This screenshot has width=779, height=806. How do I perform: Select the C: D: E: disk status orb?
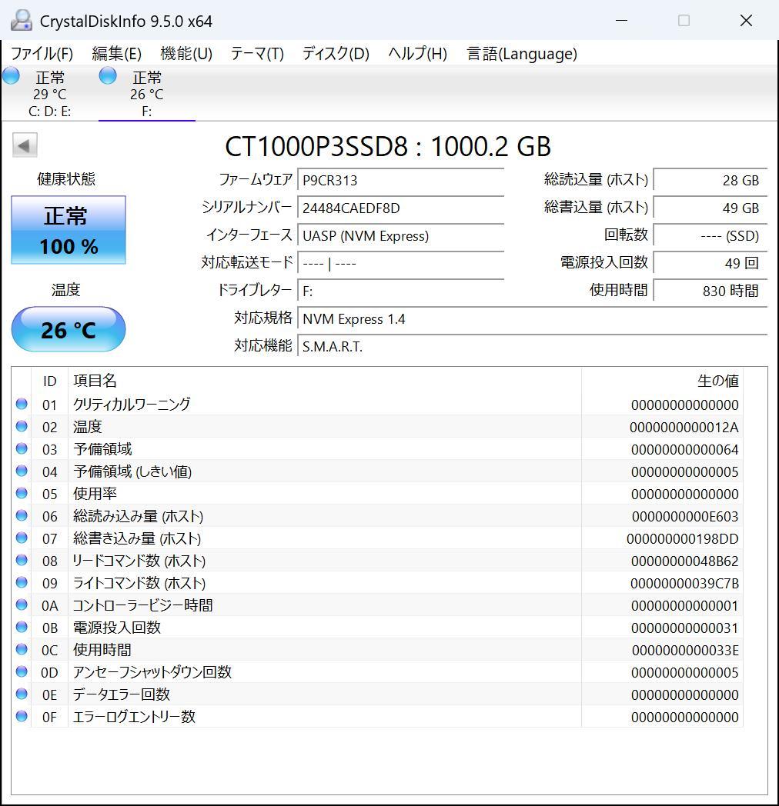[11, 75]
